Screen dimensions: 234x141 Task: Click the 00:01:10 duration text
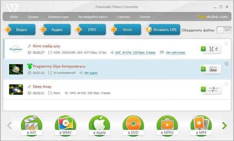39,73
